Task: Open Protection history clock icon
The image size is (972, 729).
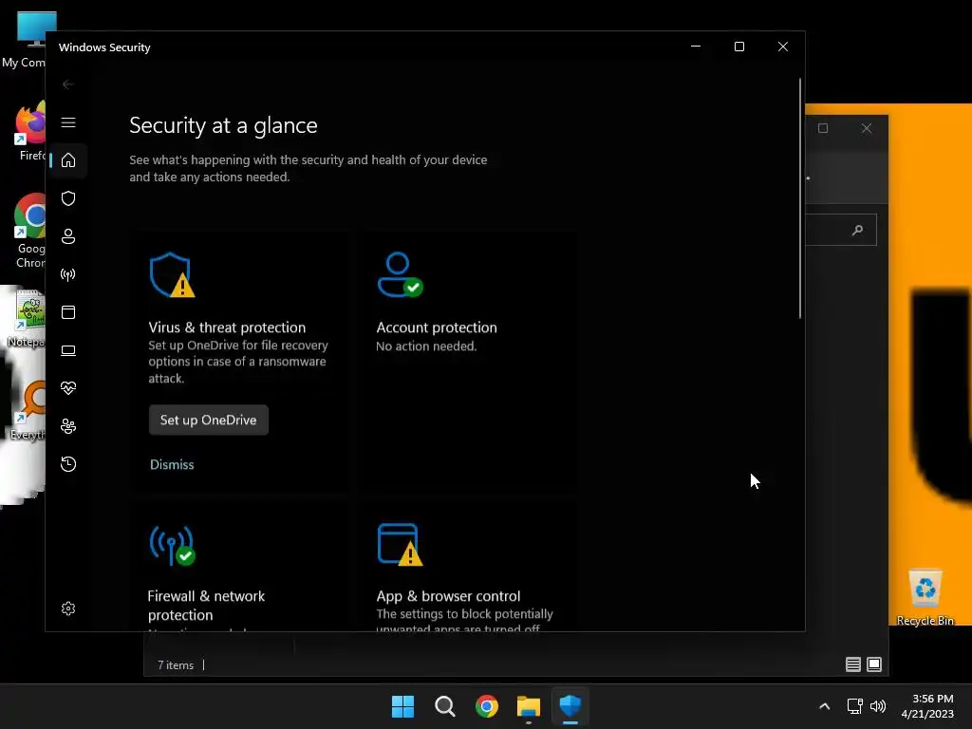Action: pos(68,463)
